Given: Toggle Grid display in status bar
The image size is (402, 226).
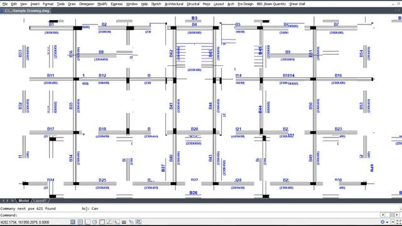Looking at the screenshot, I should coord(80,222).
